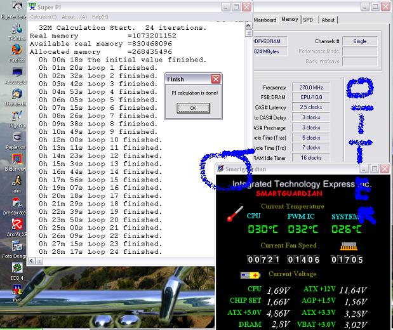Viewport: 393px width, 330px height.
Task: Click the VBAT +3.0V value 3,02V
Action: click(356, 325)
